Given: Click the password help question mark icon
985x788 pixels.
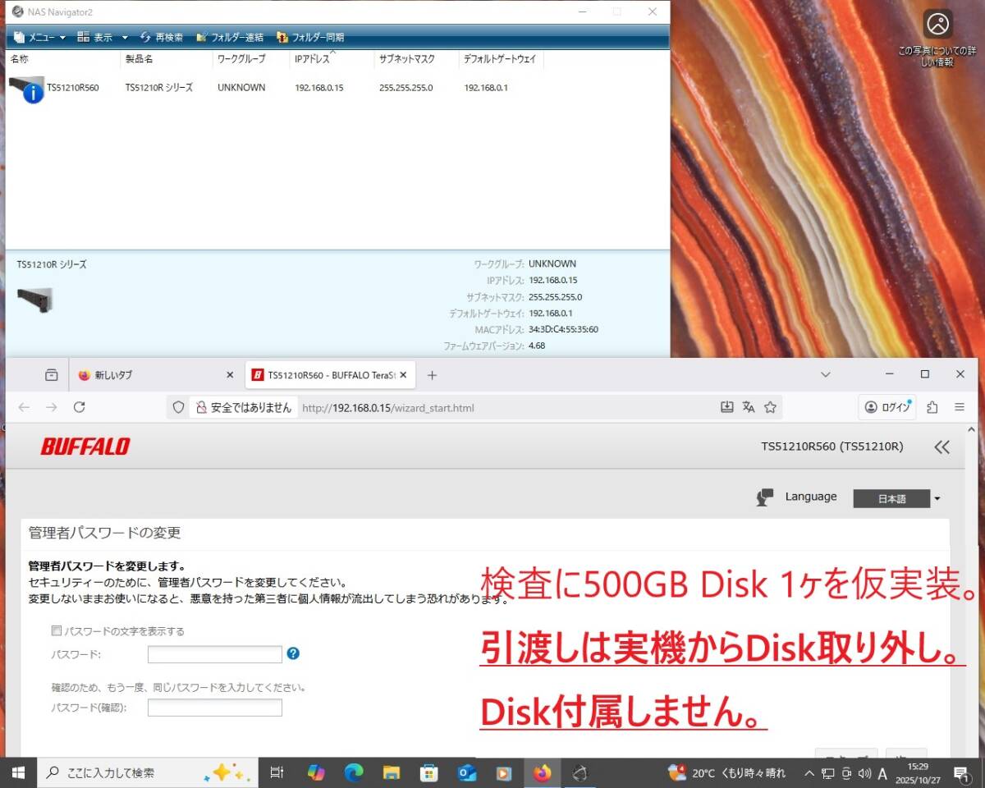Looking at the screenshot, I should 293,653.
